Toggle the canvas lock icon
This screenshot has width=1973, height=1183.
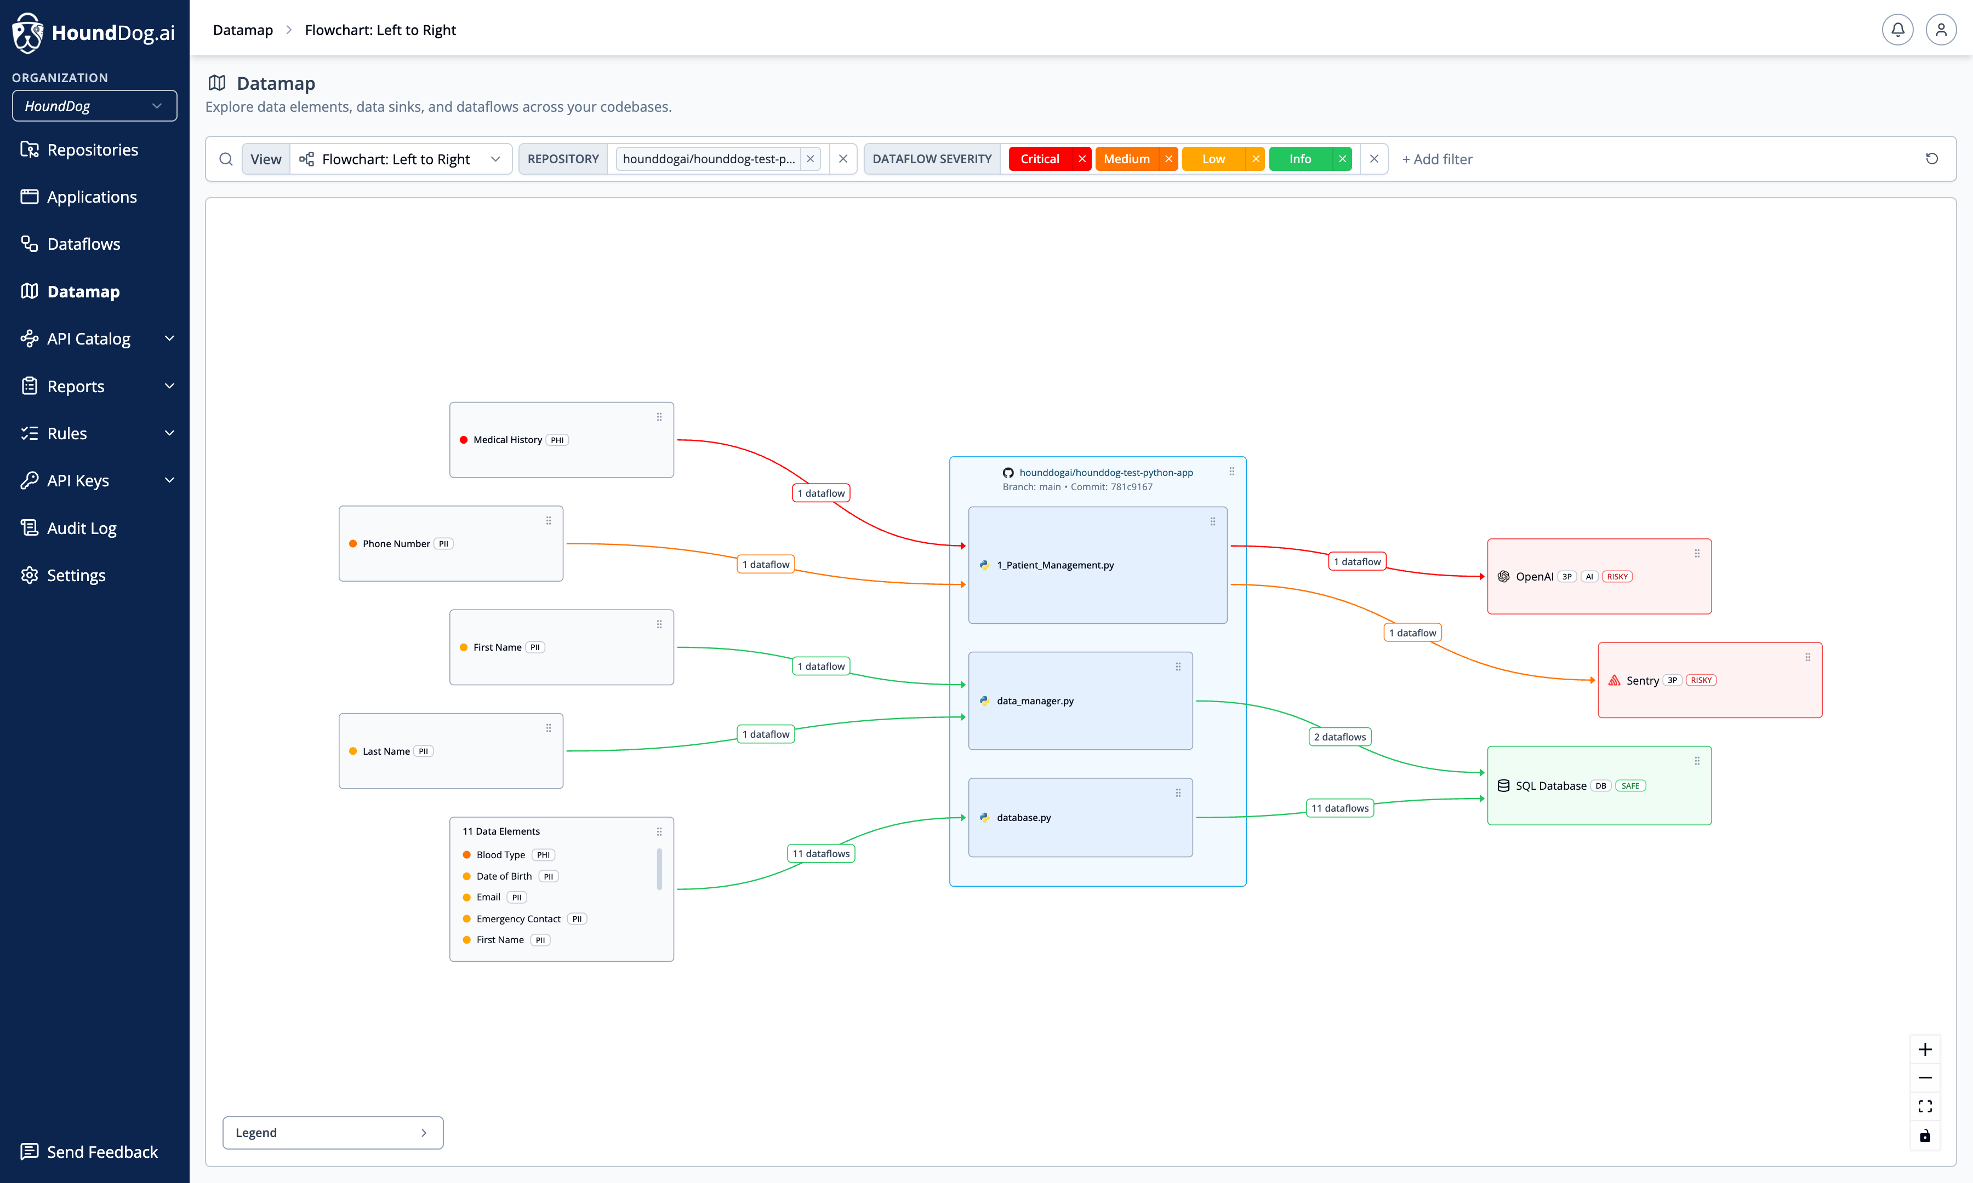(1924, 1136)
